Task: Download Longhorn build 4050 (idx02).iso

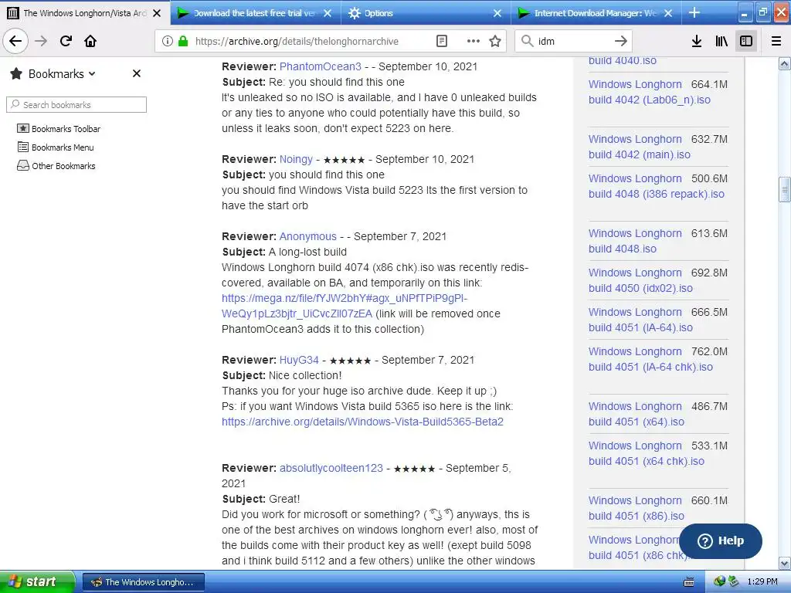Action: click(x=640, y=280)
